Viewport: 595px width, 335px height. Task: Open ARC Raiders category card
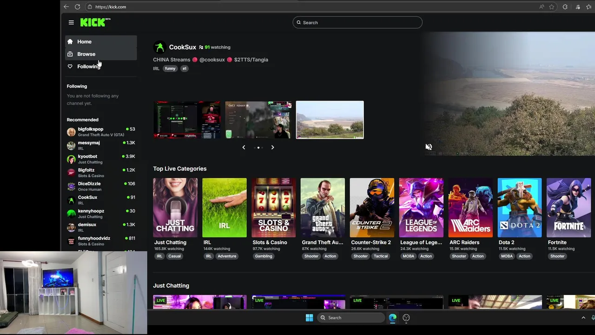[x=470, y=208]
